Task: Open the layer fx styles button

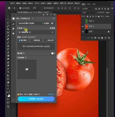Action: tap(92, 38)
